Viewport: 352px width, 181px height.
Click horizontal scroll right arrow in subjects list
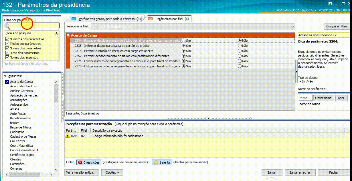[52, 174]
